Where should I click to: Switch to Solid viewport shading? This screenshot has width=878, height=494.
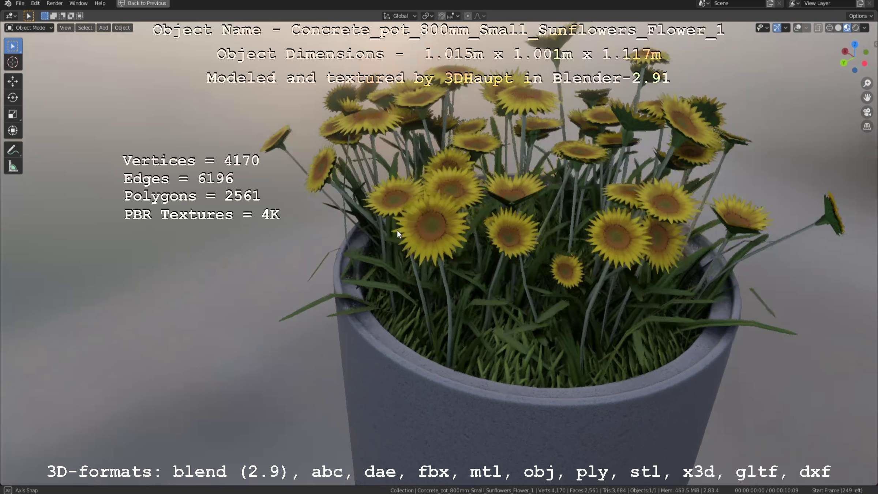point(838,28)
